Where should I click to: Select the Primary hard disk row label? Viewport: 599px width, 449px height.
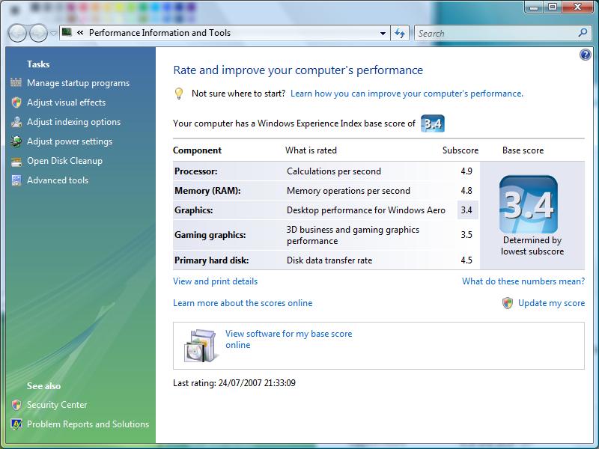[x=212, y=260]
